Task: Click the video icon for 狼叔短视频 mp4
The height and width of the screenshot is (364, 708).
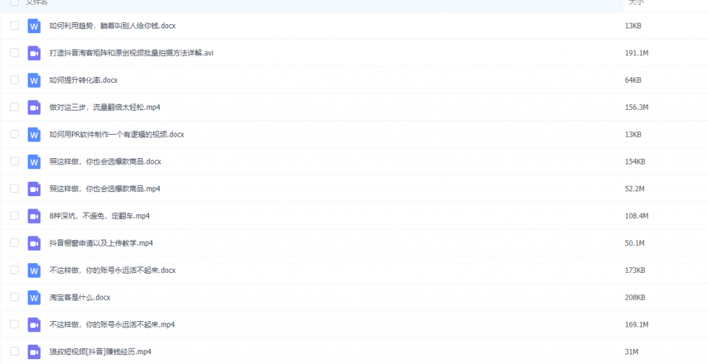Action: coord(34,352)
